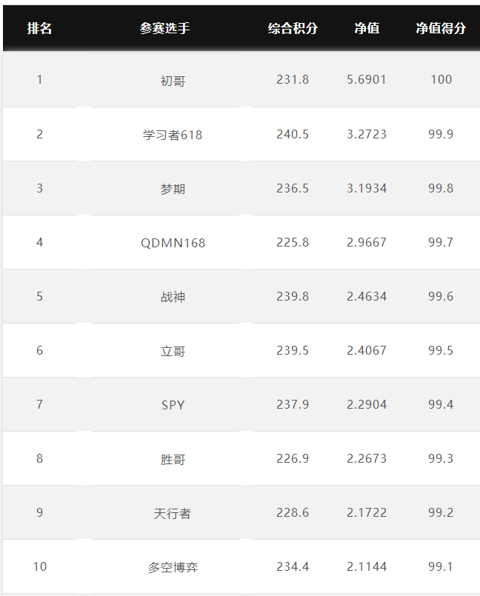
Task: Click net value 2.1722 cell
Action: pos(367,512)
